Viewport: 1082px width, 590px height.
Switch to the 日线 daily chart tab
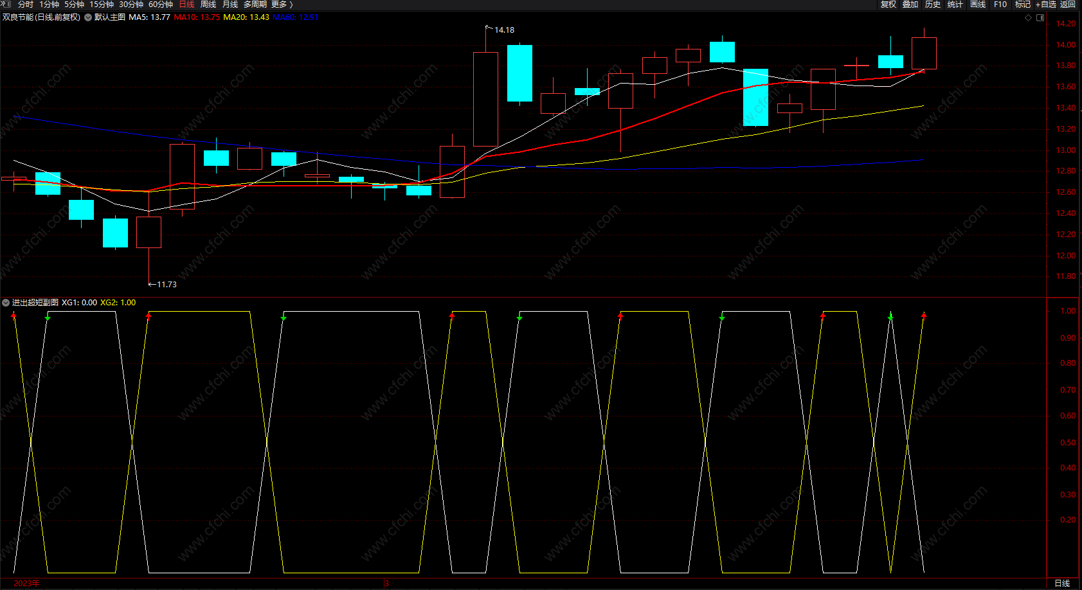tap(186, 4)
